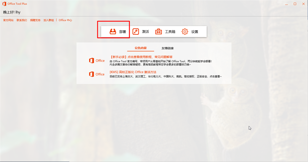Open 设置 via the gear icon
Screen dimensions: 308x162
pos(185,32)
